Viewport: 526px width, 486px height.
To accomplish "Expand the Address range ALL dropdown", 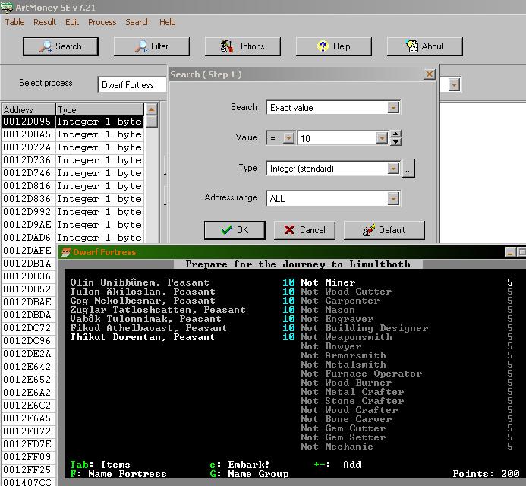I will pos(393,198).
